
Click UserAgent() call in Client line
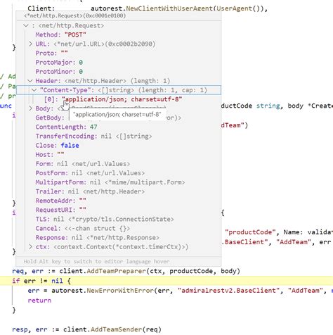238,8
